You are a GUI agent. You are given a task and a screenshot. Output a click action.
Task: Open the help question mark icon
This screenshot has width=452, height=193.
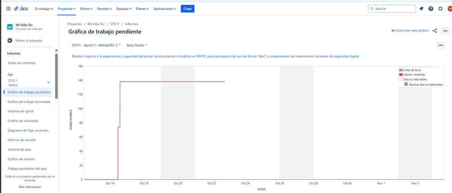pyautogui.click(x=431, y=9)
